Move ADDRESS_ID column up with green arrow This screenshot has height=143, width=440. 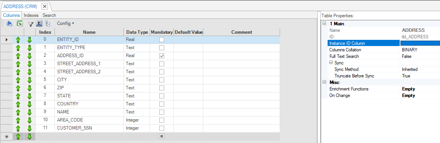[18, 56]
